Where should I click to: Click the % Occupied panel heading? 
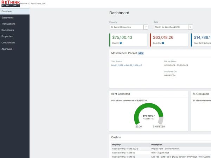pyautogui.click(x=201, y=94)
